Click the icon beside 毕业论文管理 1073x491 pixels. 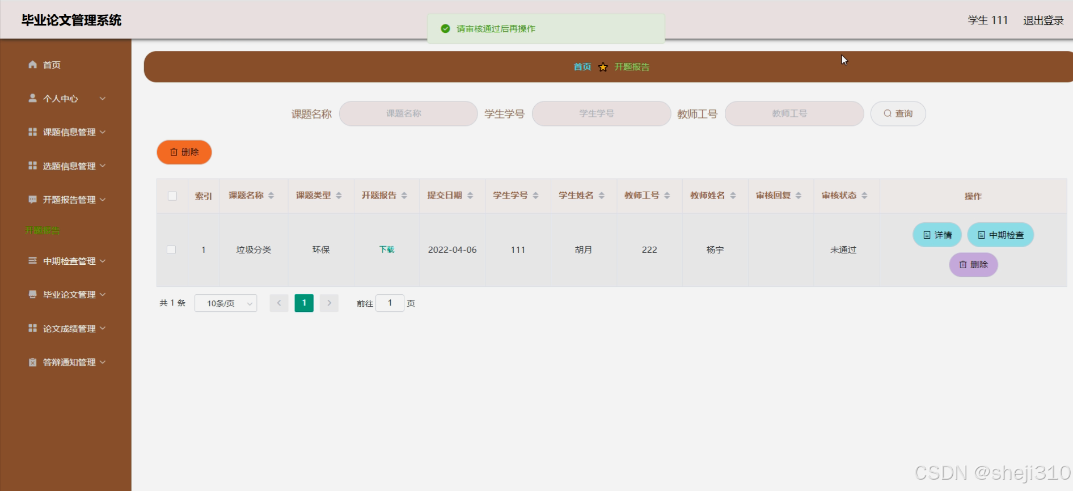click(x=32, y=294)
